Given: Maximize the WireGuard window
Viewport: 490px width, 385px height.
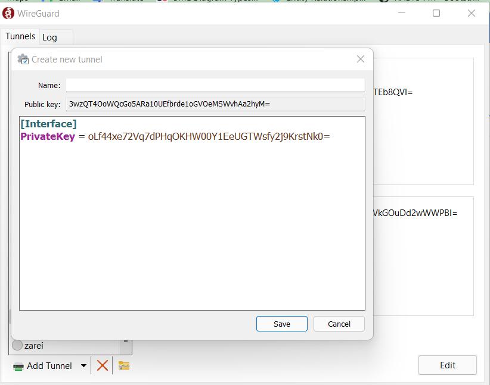Looking at the screenshot, I should [436, 13].
